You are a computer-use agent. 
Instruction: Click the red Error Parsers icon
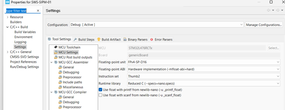(x=151, y=39)
